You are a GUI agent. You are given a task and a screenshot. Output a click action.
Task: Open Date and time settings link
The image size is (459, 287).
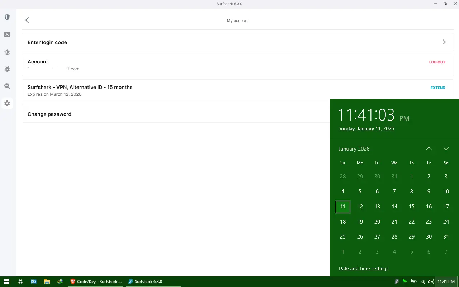pos(363,268)
